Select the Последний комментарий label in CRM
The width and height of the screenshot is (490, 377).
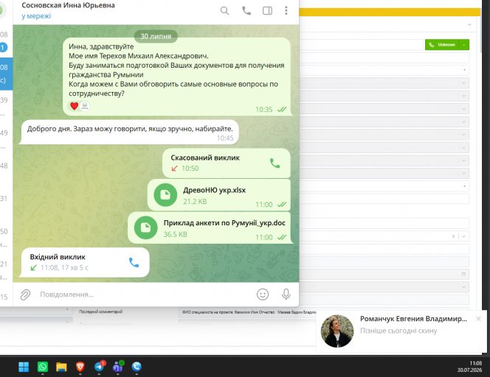(x=100, y=311)
